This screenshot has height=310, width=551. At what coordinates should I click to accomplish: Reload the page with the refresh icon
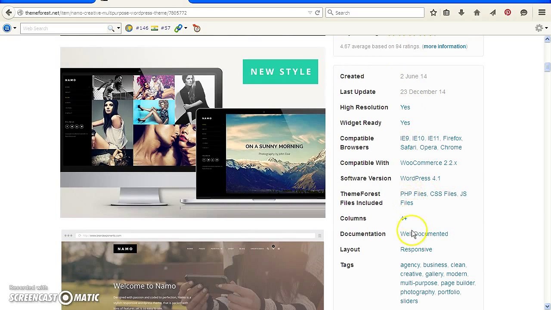318,12
